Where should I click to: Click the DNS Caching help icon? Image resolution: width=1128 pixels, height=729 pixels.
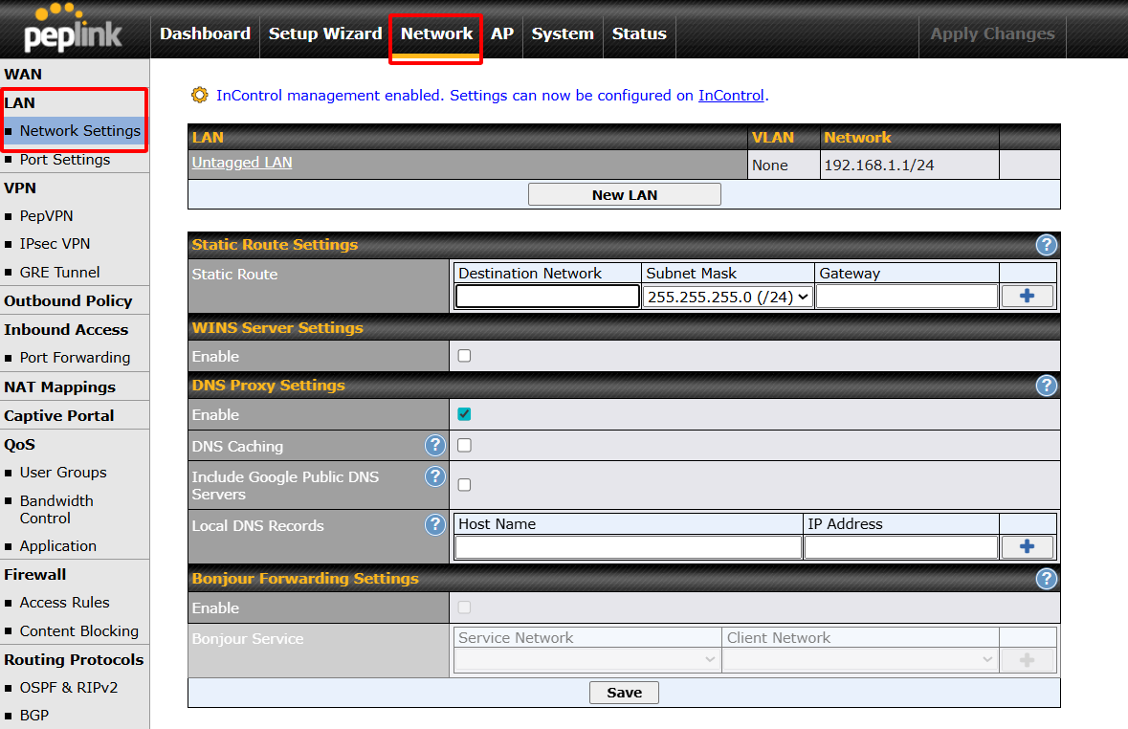click(435, 445)
